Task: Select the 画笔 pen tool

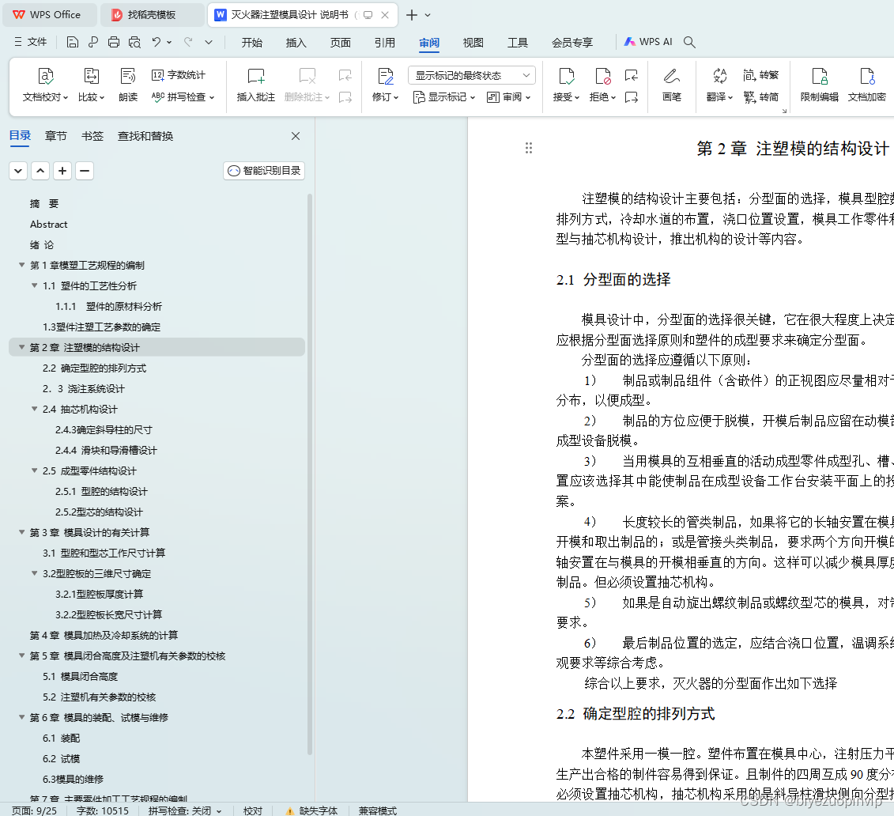Action: [672, 85]
